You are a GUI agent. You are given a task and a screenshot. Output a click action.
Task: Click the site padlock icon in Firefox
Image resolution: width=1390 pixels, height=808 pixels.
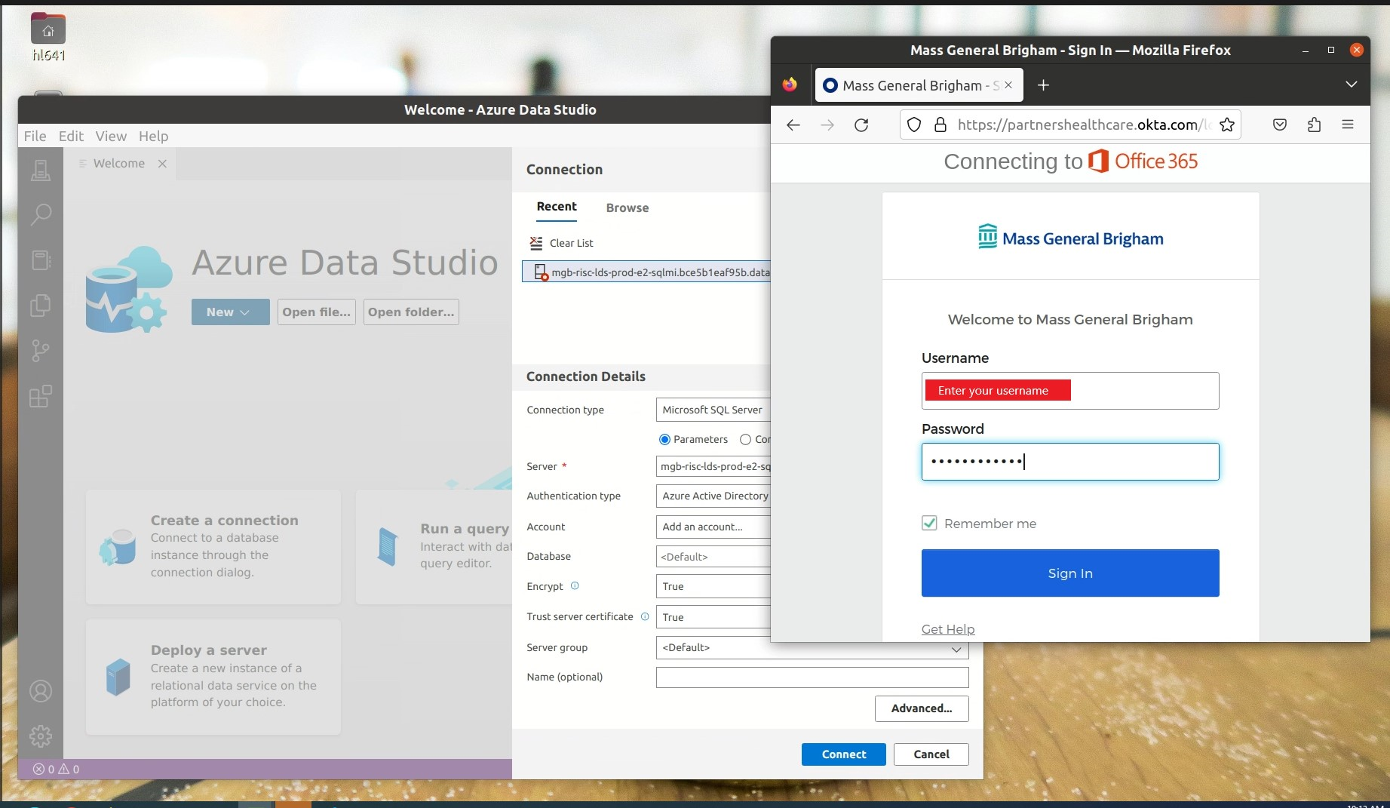pyautogui.click(x=940, y=125)
